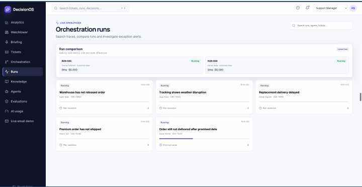Click clock icon on Warehouse has not released card

61,108
